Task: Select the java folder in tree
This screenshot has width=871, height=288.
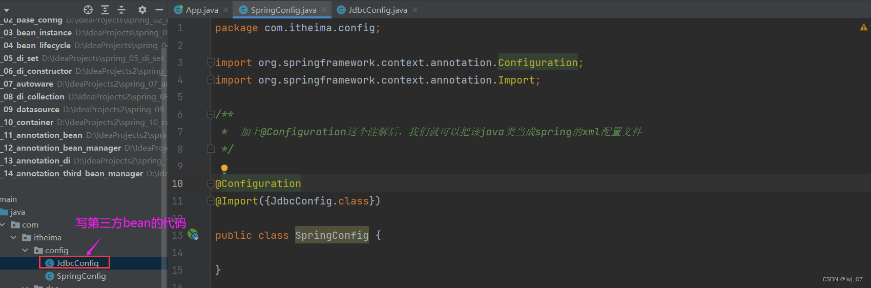Action: coord(17,212)
